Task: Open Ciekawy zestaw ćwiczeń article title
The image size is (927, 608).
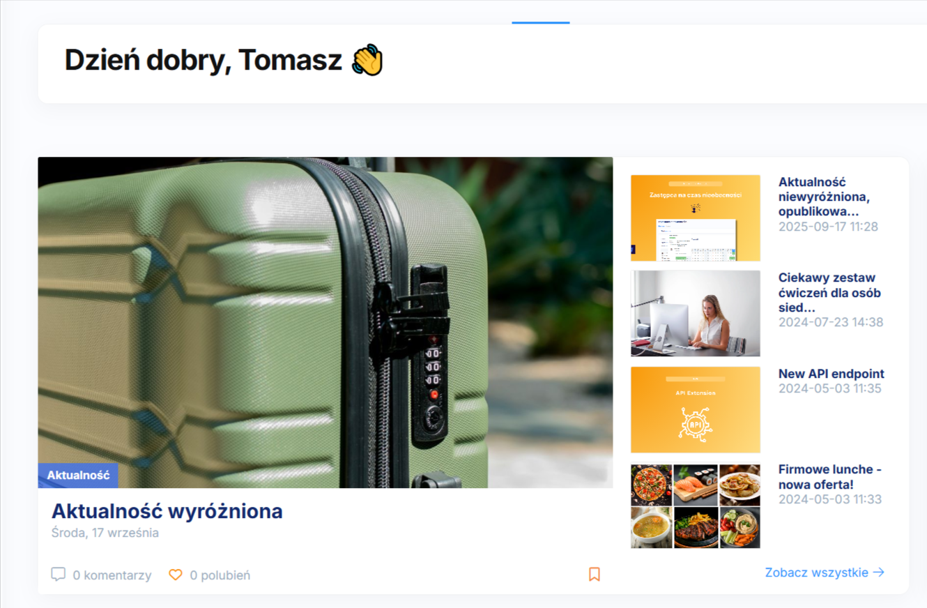Action: pyautogui.click(x=829, y=293)
